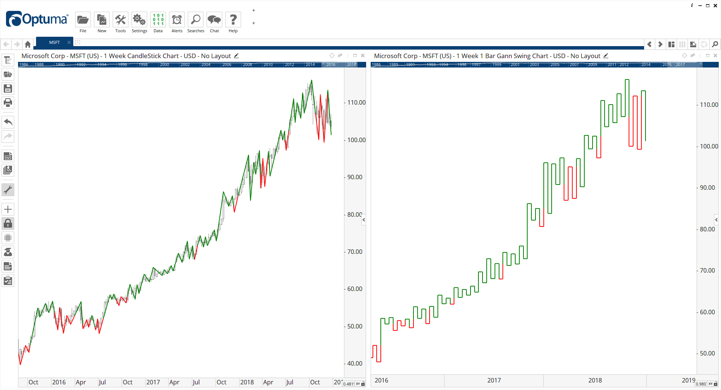Screen dimensions: 721x390
Task: Add a new tab with plus button
Action: (77, 42)
